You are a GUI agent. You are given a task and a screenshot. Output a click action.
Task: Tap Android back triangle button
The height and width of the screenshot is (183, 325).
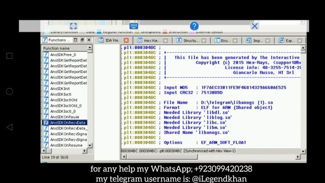point(10,127)
